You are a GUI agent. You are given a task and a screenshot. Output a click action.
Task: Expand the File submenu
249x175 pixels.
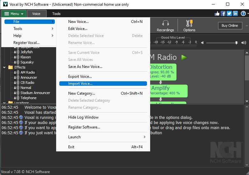[30, 22]
